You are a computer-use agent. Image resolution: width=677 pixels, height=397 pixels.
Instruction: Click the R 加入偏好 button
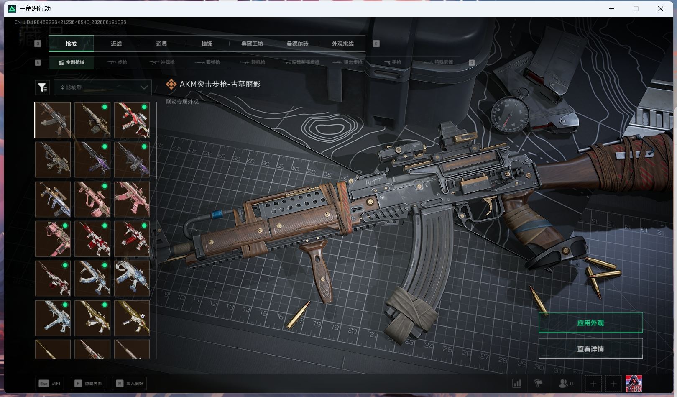tap(129, 383)
